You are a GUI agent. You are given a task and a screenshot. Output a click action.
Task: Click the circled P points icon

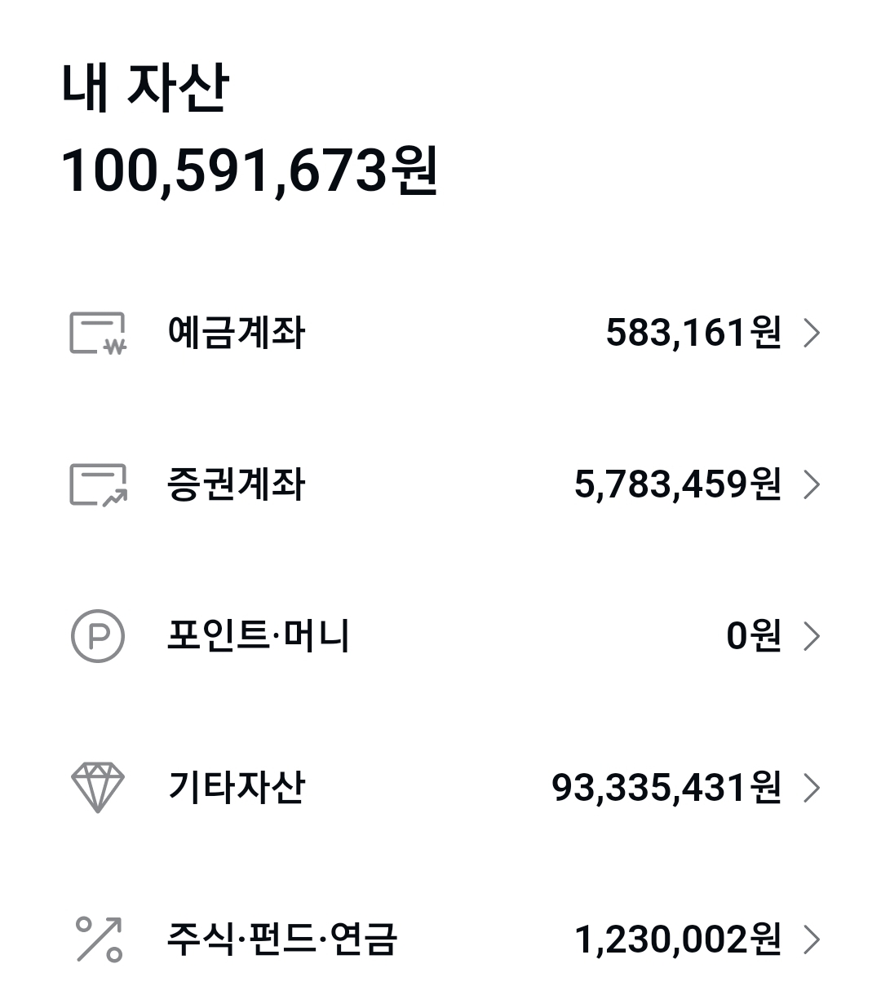tap(98, 636)
